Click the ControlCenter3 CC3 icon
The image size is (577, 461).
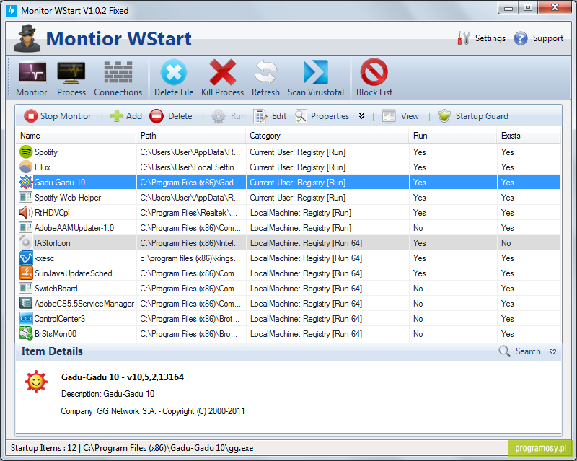(26, 318)
